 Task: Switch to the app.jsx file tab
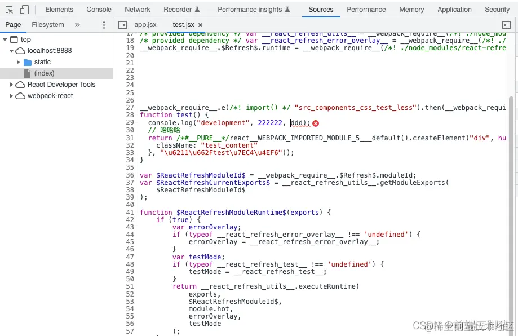(145, 25)
